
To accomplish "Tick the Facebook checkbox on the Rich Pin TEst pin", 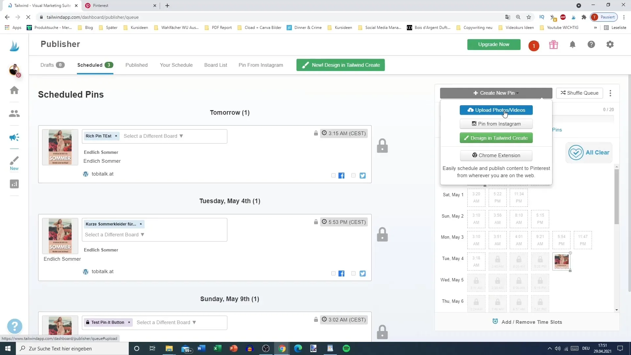I will pos(333,176).
